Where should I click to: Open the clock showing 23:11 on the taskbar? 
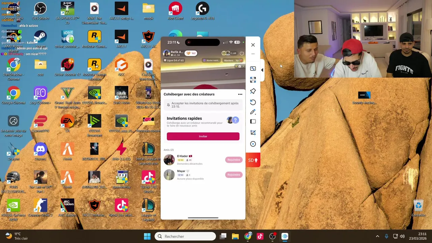[418, 236]
